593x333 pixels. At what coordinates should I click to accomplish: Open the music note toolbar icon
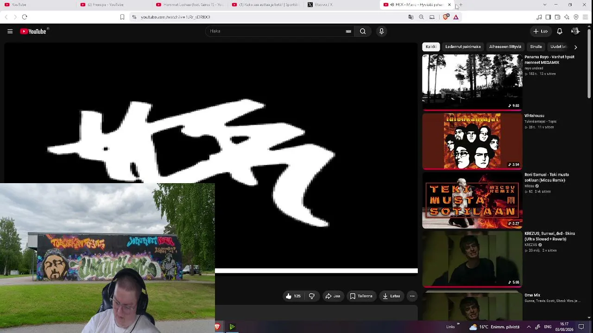[x=539, y=17]
